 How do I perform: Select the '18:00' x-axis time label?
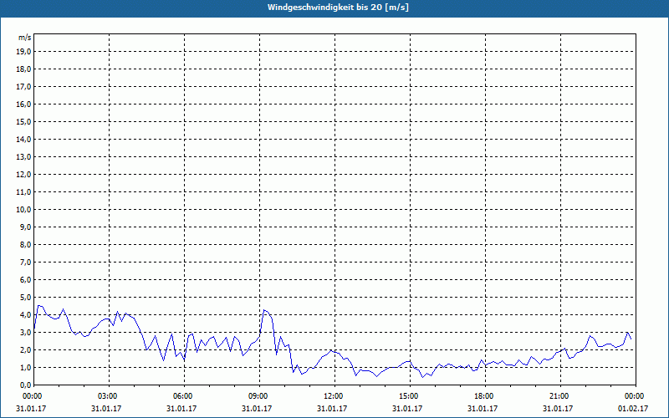point(485,396)
